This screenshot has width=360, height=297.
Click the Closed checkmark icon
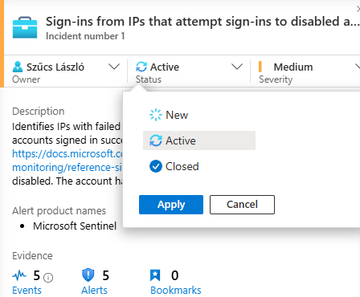(x=156, y=166)
